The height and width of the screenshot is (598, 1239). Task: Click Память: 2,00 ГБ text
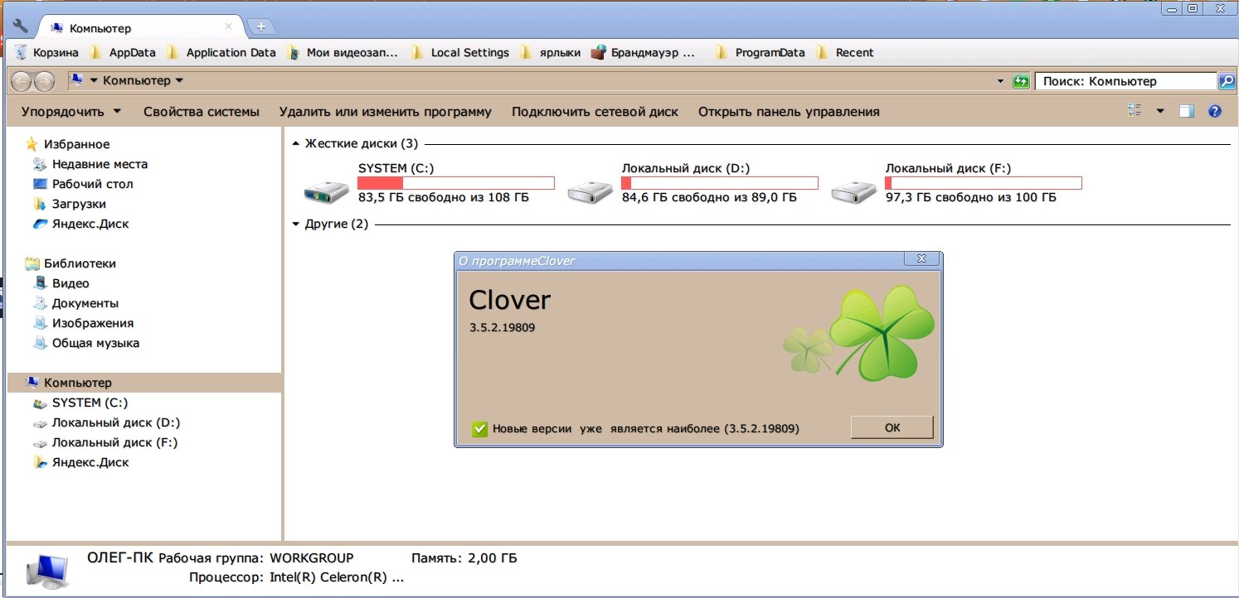tap(464, 558)
